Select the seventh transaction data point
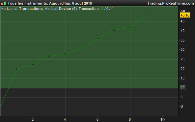The width and height of the screenshot is (195, 122). [x=114, y=30]
